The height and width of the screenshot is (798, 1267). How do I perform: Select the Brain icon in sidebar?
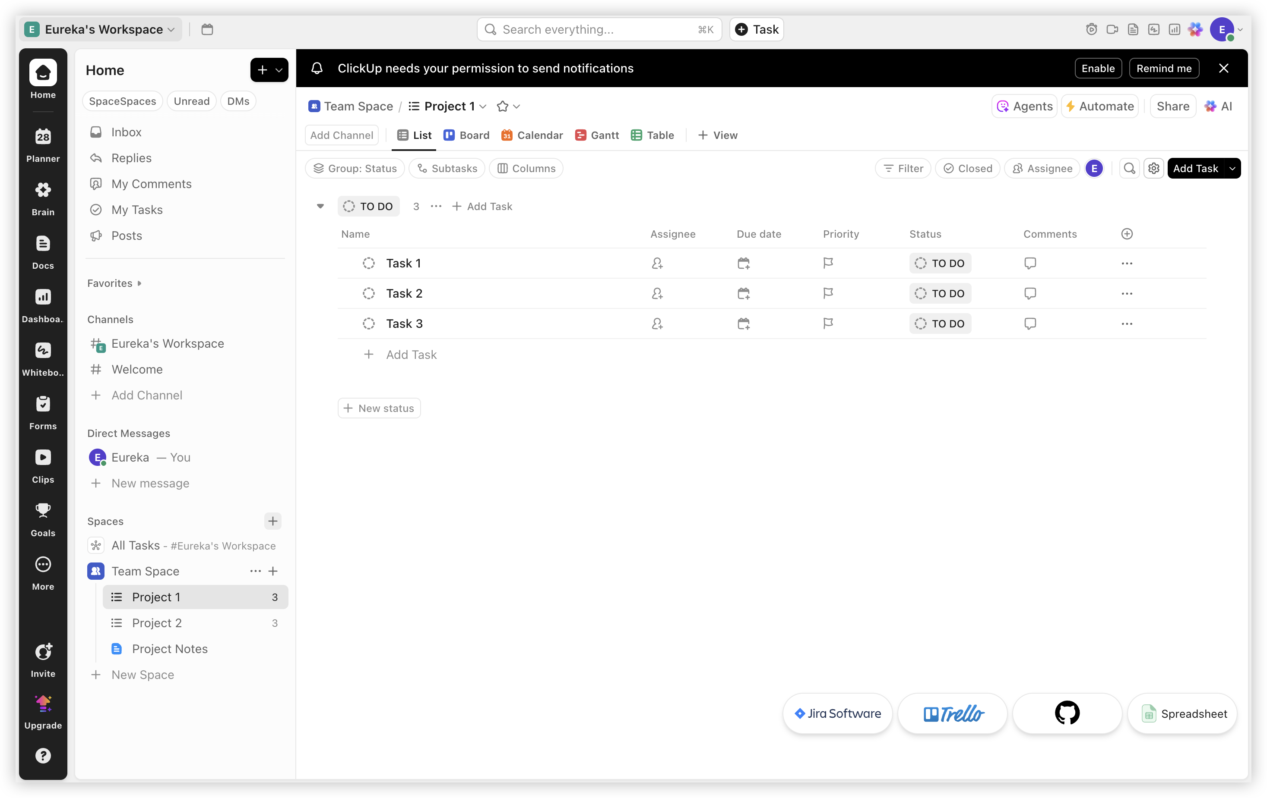(x=43, y=197)
